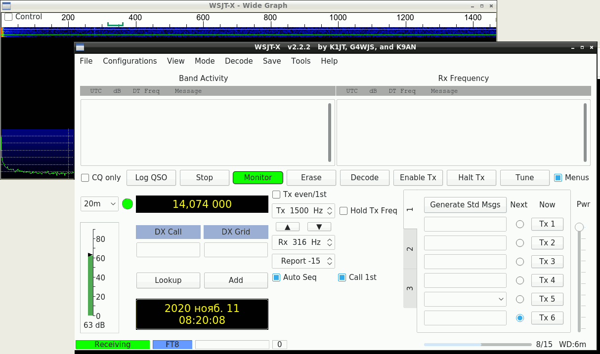This screenshot has height=354, width=600.
Task: Select the Next radio button for Tx 6
Action: coord(520,318)
